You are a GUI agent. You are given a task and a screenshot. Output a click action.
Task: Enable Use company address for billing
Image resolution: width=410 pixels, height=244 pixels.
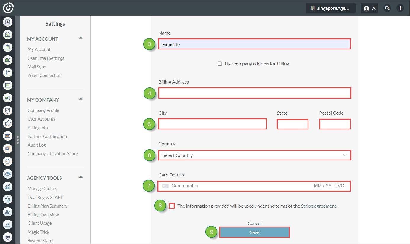click(220, 63)
